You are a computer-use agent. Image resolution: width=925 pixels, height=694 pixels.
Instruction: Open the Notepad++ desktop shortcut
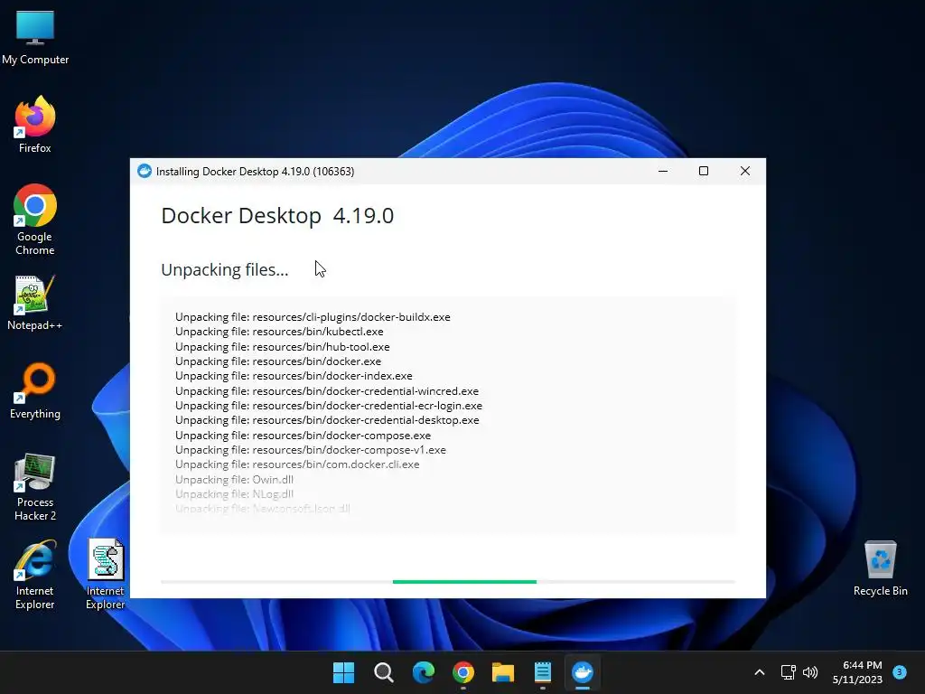[x=35, y=302]
